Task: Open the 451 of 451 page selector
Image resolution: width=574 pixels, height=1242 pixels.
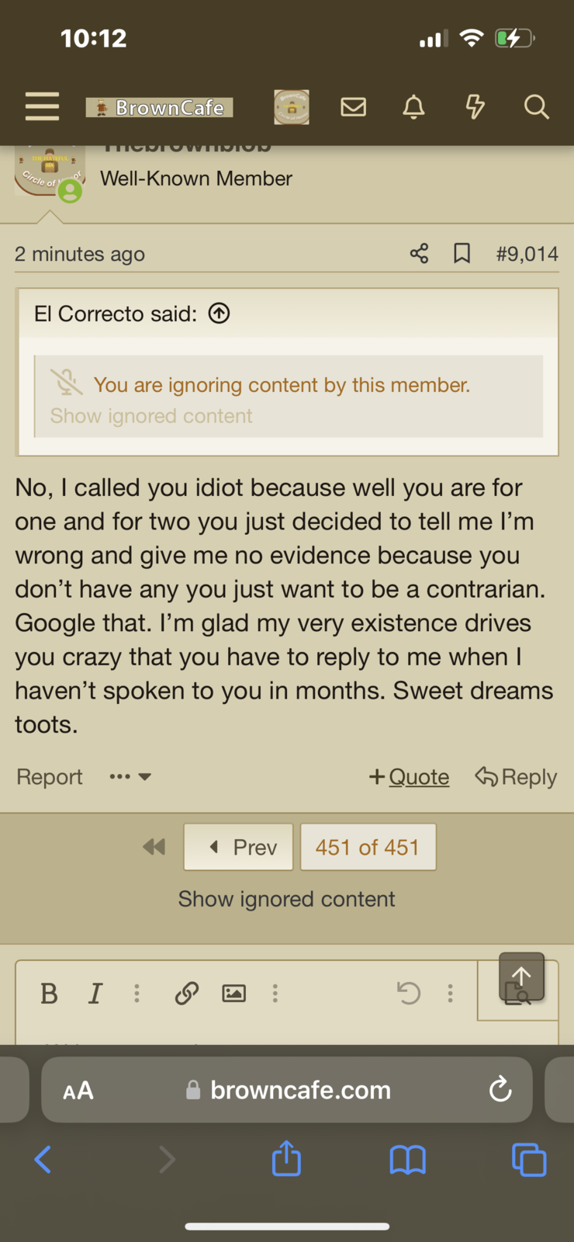Action: 368,847
